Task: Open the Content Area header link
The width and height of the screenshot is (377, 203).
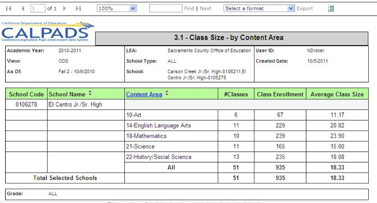Action: click(144, 95)
